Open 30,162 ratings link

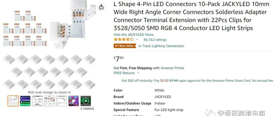pyautogui.click(x=155, y=40)
